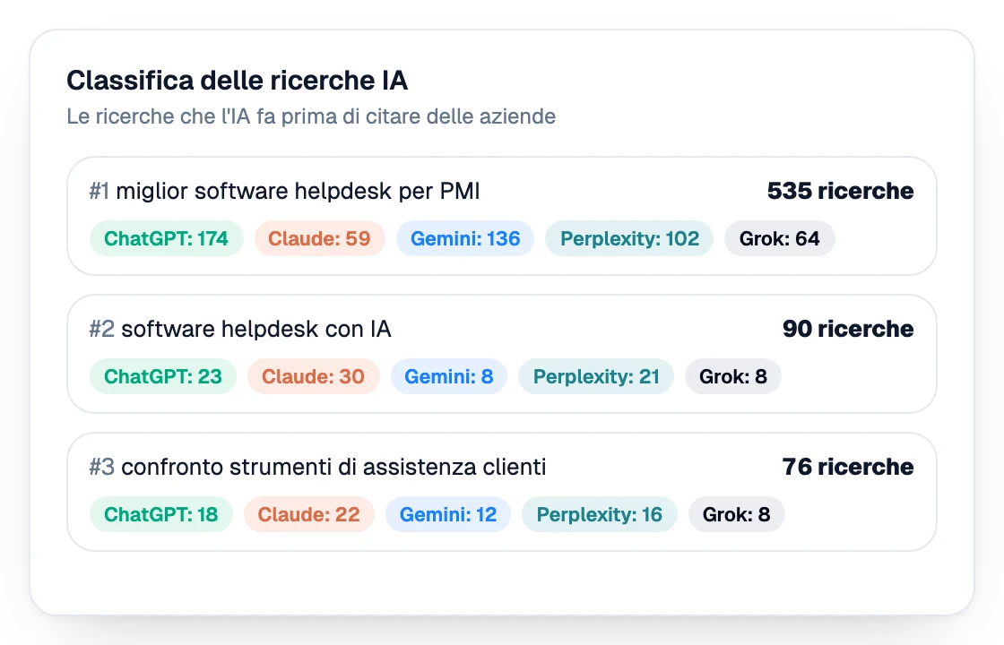Click the 'Perplexity: 16' badge
Screen dimensions: 1004x645
pyautogui.click(x=600, y=514)
